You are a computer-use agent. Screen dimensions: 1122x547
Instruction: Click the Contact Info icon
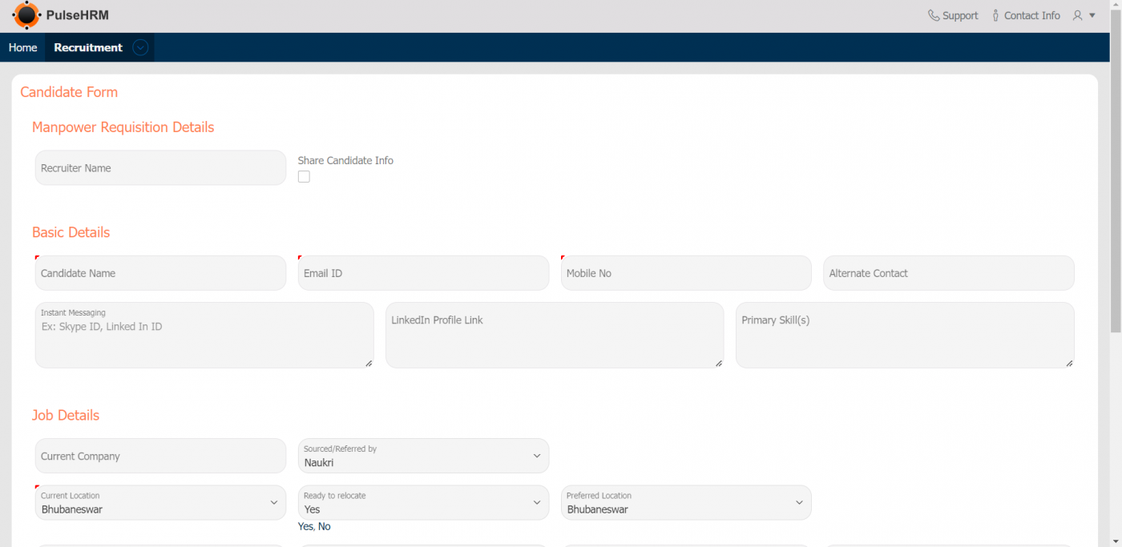(x=995, y=15)
